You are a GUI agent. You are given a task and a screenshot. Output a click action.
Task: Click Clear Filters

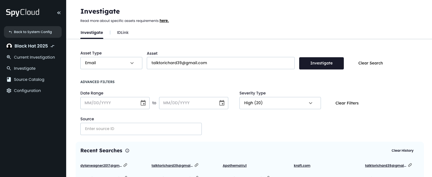pos(347,103)
